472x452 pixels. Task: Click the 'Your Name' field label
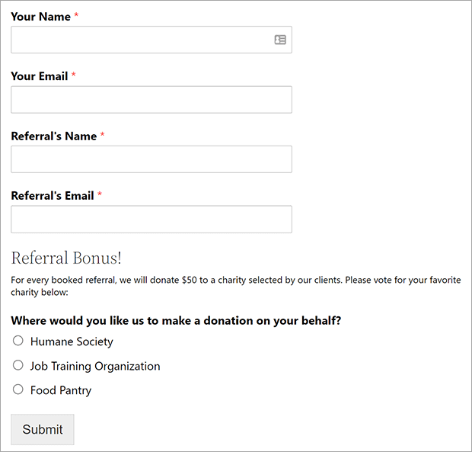point(40,17)
